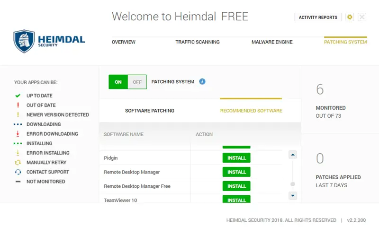The image size is (379, 235).
Task: Select the Recommended Software sub-tab
Action: point(251,111)
